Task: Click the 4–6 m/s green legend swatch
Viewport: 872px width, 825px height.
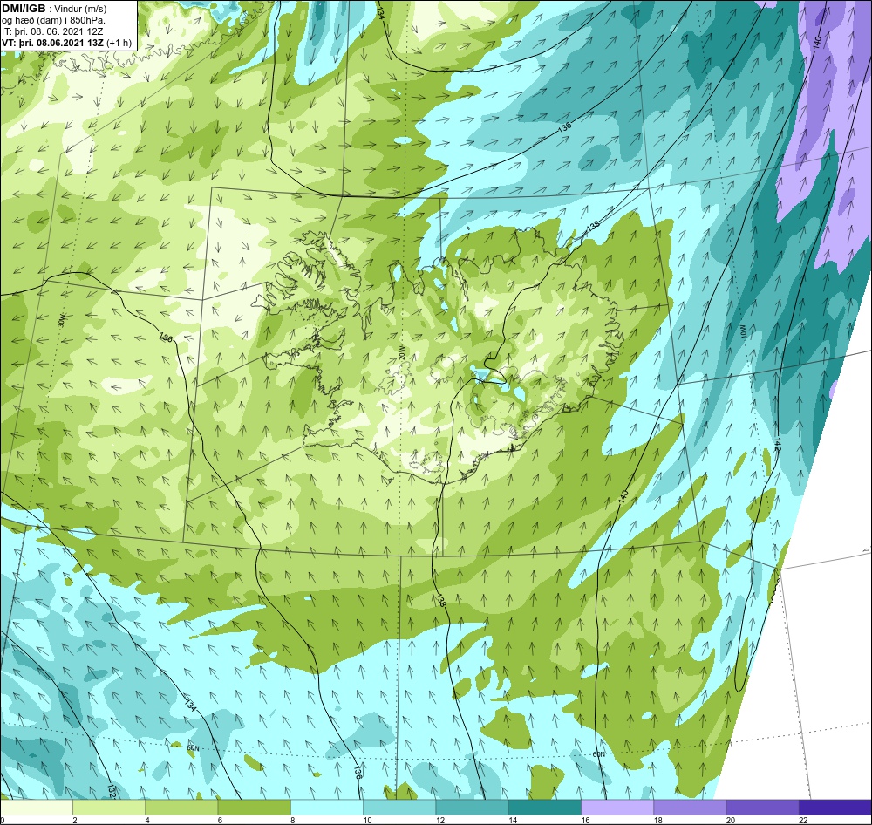Action: [182, 807]
